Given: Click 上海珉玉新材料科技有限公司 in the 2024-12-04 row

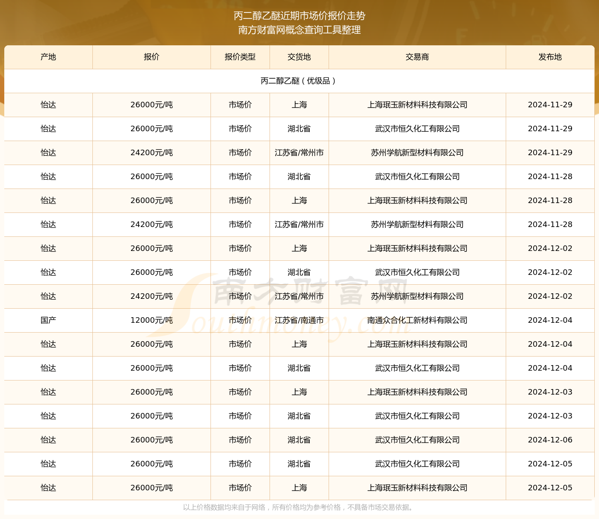Looking at the screenshot, I should click(x=417, y=344).
